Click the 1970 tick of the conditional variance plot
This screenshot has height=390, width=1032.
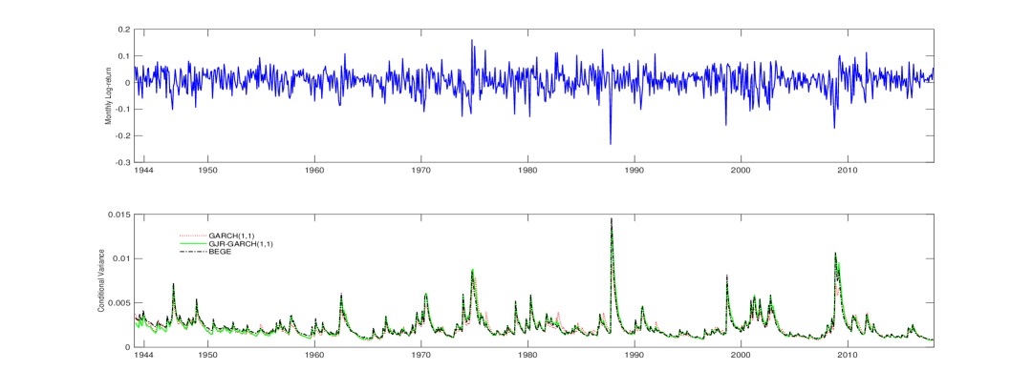coord(421,354)
